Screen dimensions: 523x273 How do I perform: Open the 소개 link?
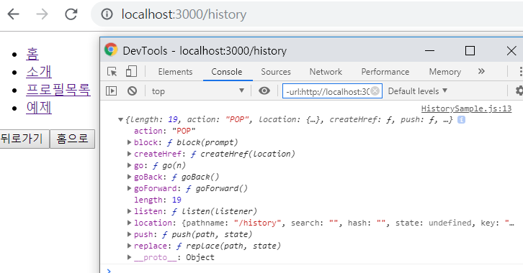[x=39, y=72]
